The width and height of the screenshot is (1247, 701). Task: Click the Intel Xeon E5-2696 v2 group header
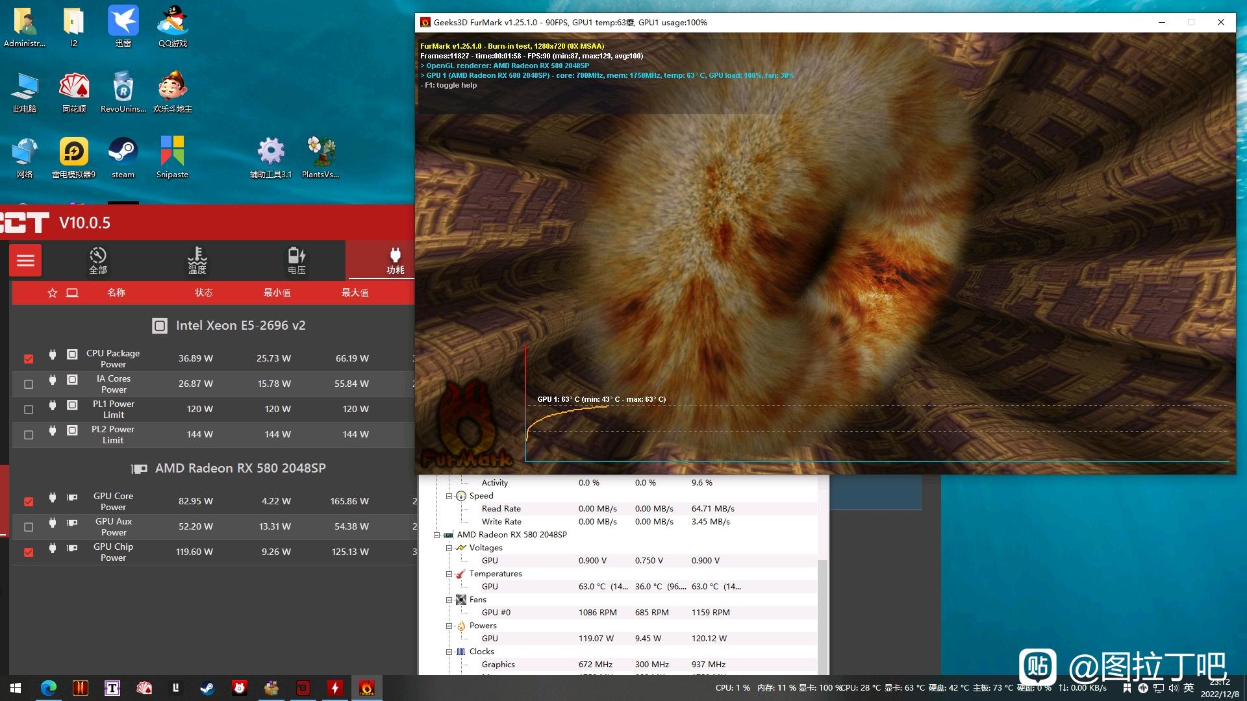click(229, 326)
